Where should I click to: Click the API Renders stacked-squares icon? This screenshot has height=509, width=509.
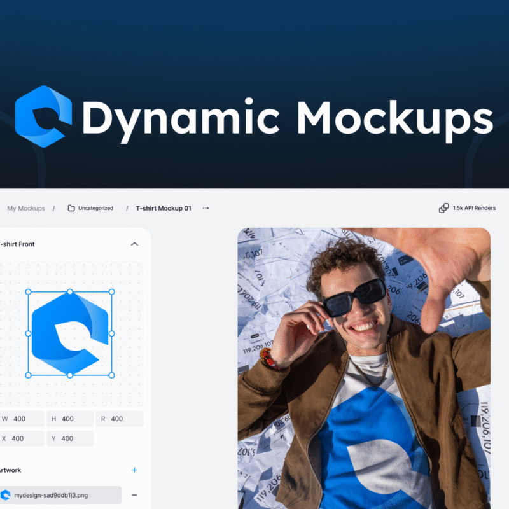click(443, 208)
